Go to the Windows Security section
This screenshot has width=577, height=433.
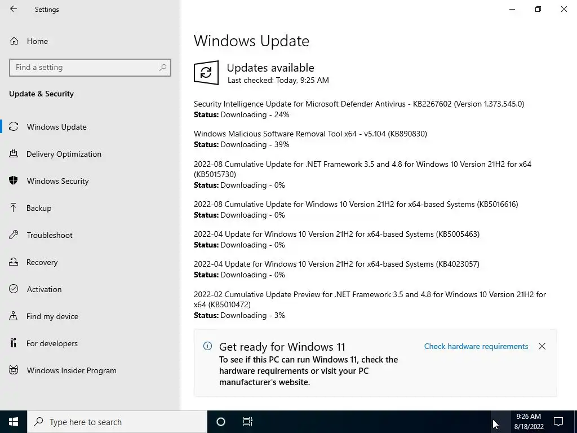tap(58, 181)
